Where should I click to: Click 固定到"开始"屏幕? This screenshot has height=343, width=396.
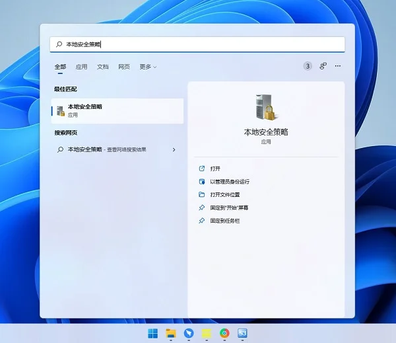click(229, 208)
